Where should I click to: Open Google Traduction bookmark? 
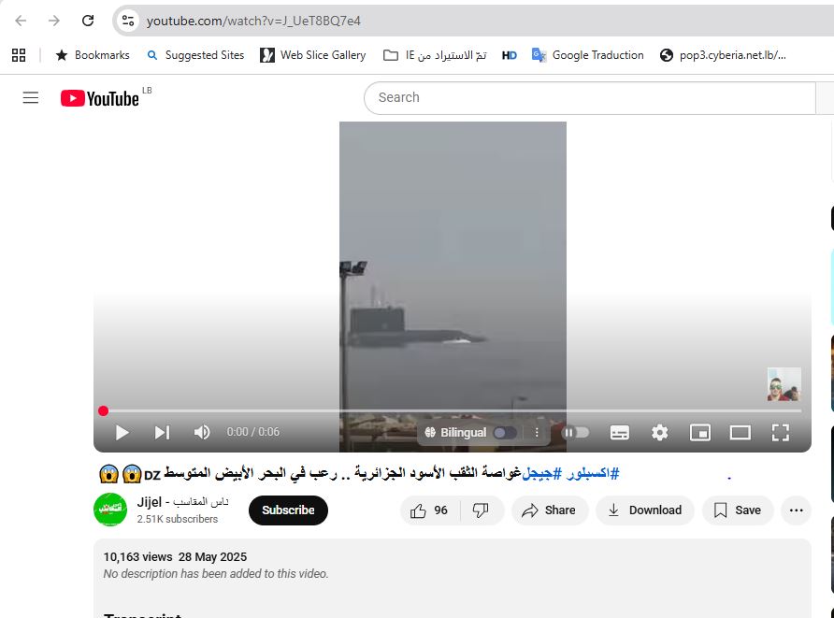pos(587,55)
